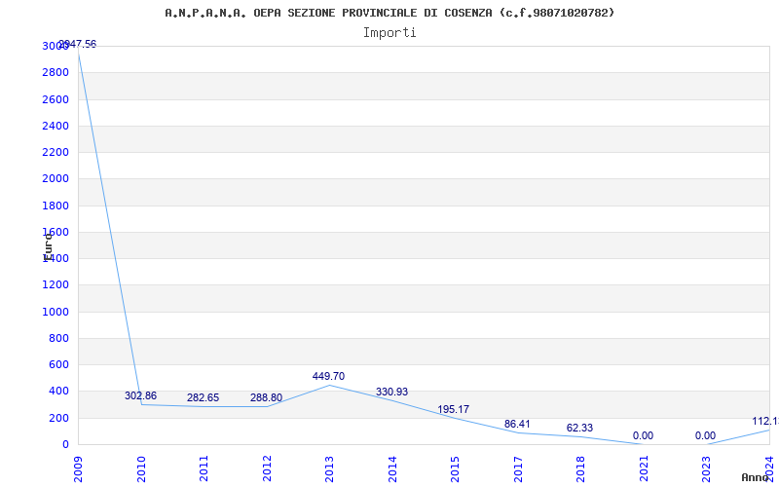Screen dimensions: 779x487
Task: Click the 62.33 data label
Action: (x=579, y=428)
